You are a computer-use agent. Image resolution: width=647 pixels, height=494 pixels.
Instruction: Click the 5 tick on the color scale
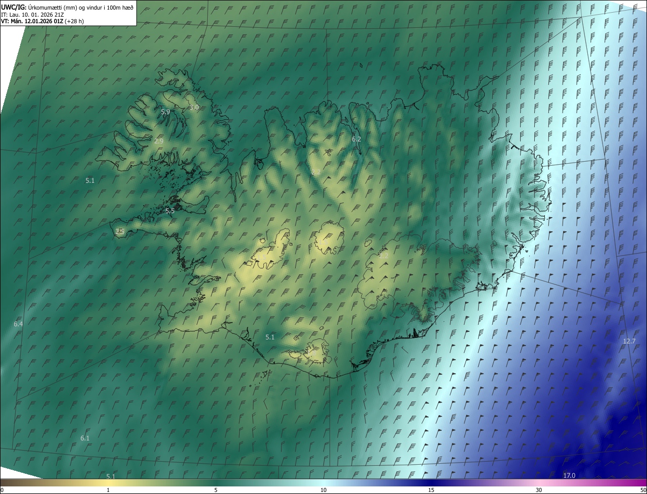click(216, 490)
